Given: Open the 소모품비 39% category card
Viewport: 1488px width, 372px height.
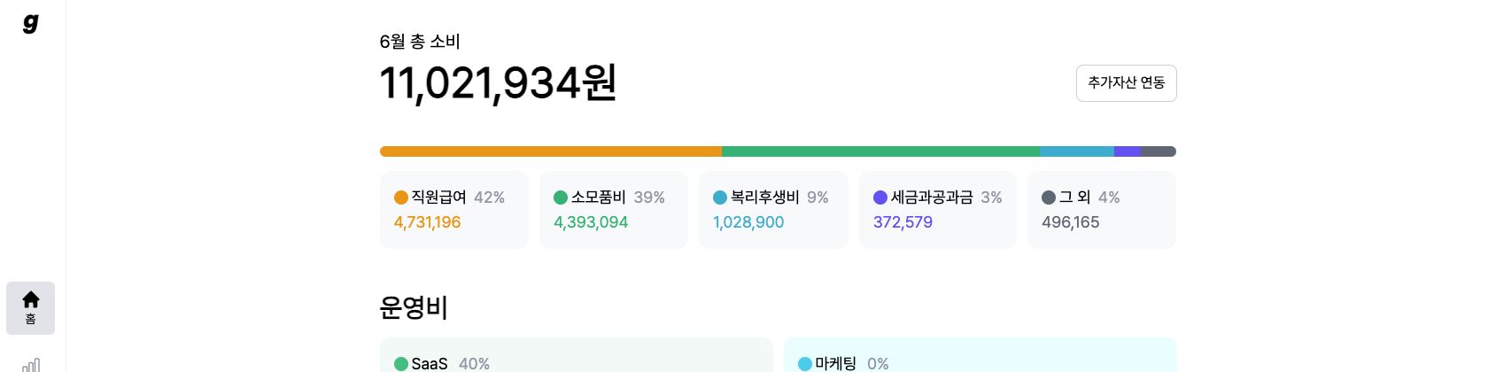Looking at the screenshot, I should 614,210.
